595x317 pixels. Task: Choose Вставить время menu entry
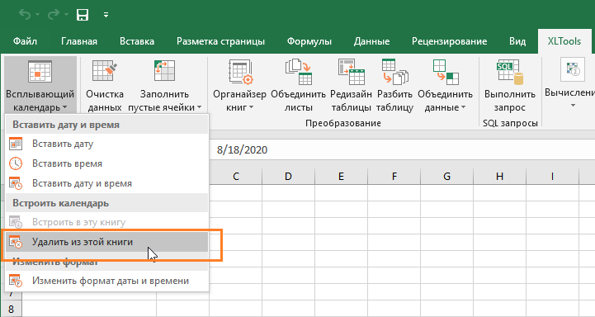click(106, 163)
